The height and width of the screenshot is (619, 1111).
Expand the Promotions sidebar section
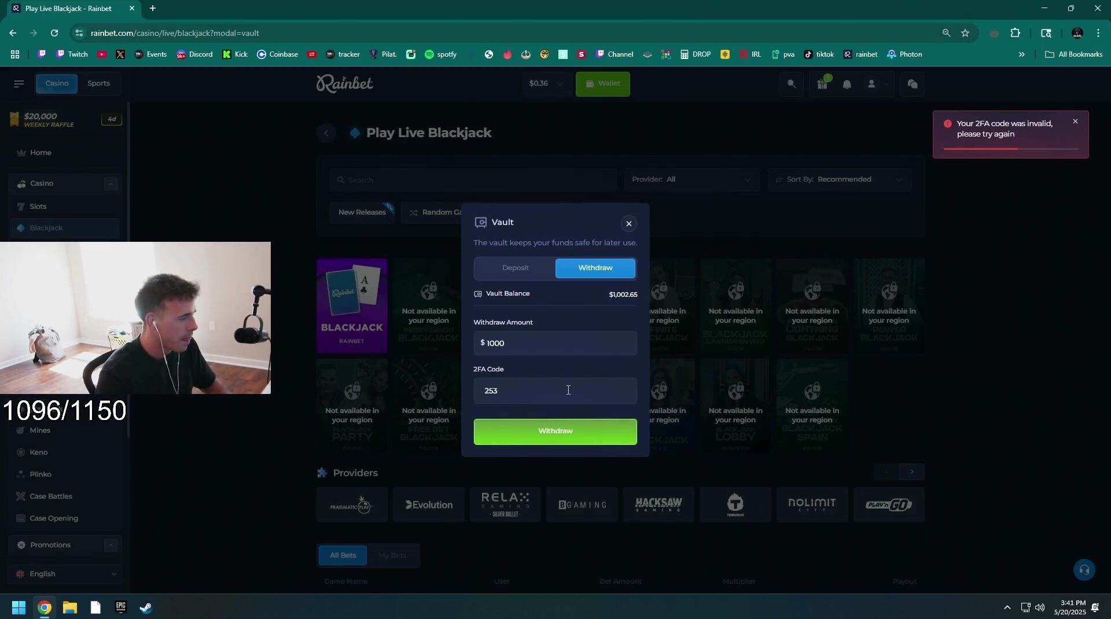click(x=111, y=545)
